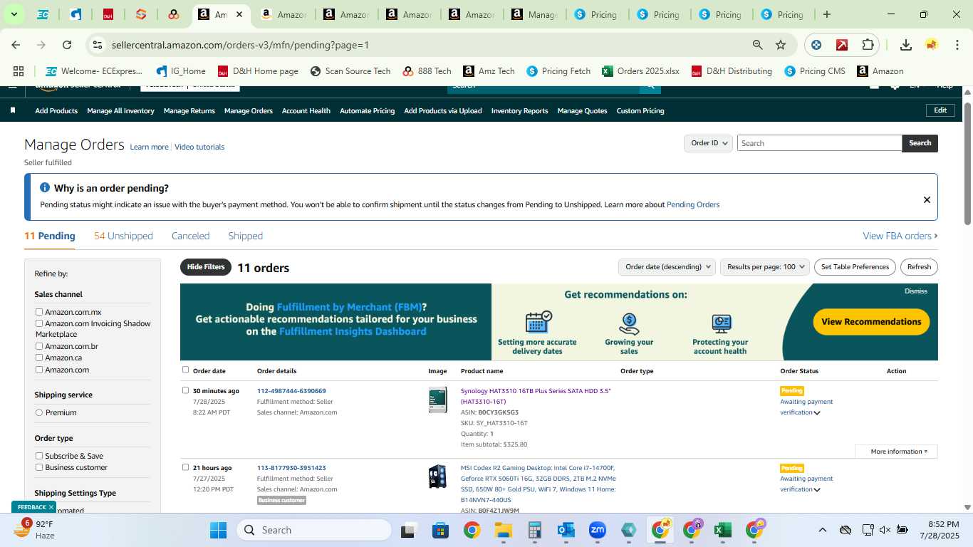
Task: Check the Amazon.com.mx sales channel
Action: (x=39, y=312)
